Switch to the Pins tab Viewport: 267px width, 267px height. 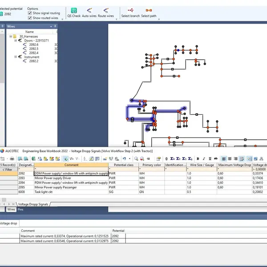[21, 209]
